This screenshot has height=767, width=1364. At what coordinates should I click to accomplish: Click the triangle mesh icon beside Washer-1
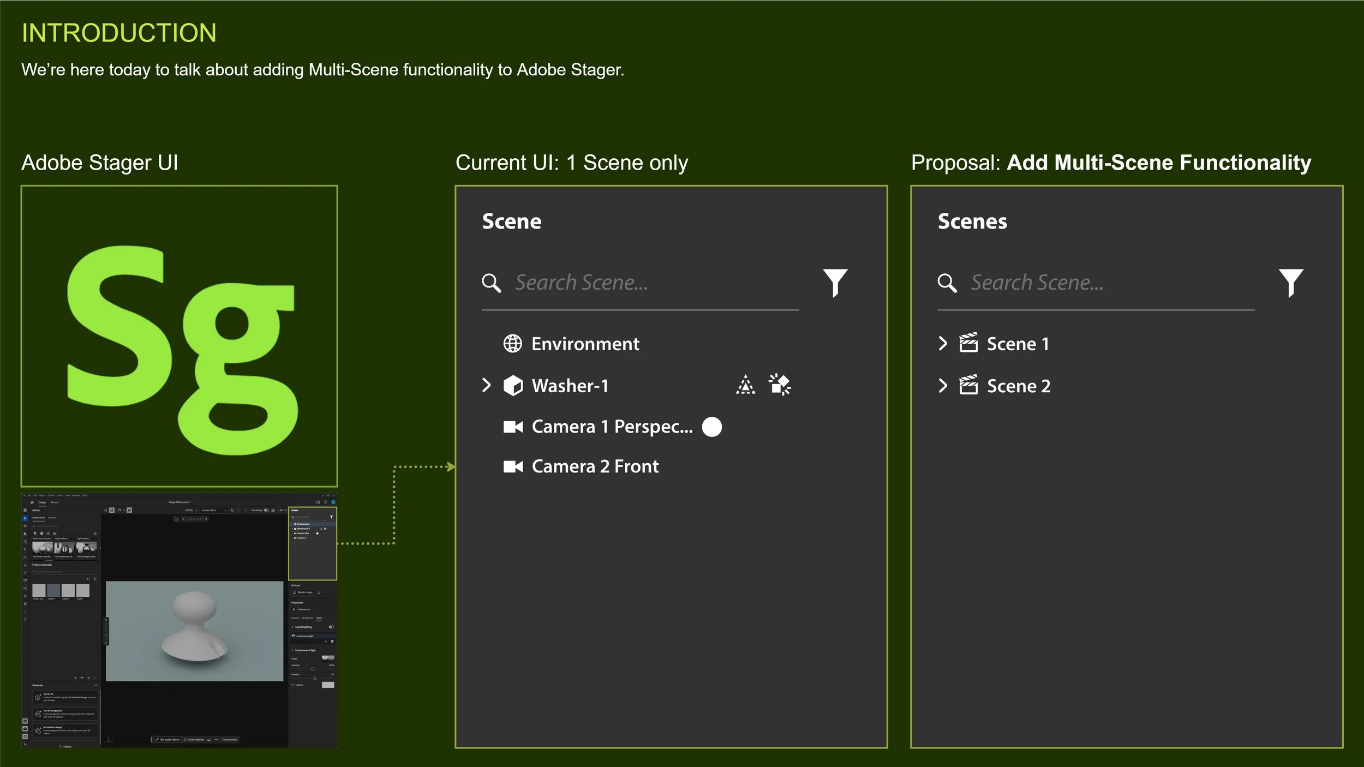pos(745,385)
